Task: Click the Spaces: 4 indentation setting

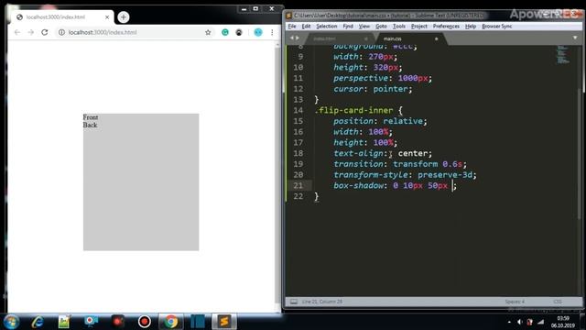Action: [x=515, y=302]
